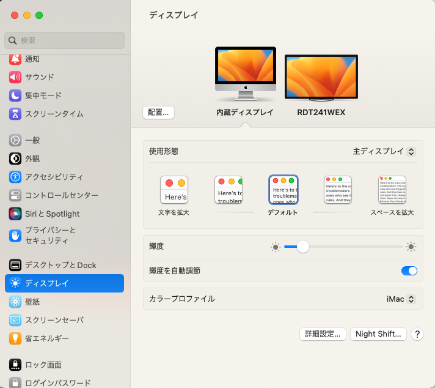This screenshot has height=388, width=435.
Task: Select 文字を拡大 resolution option
Action: 174,190
